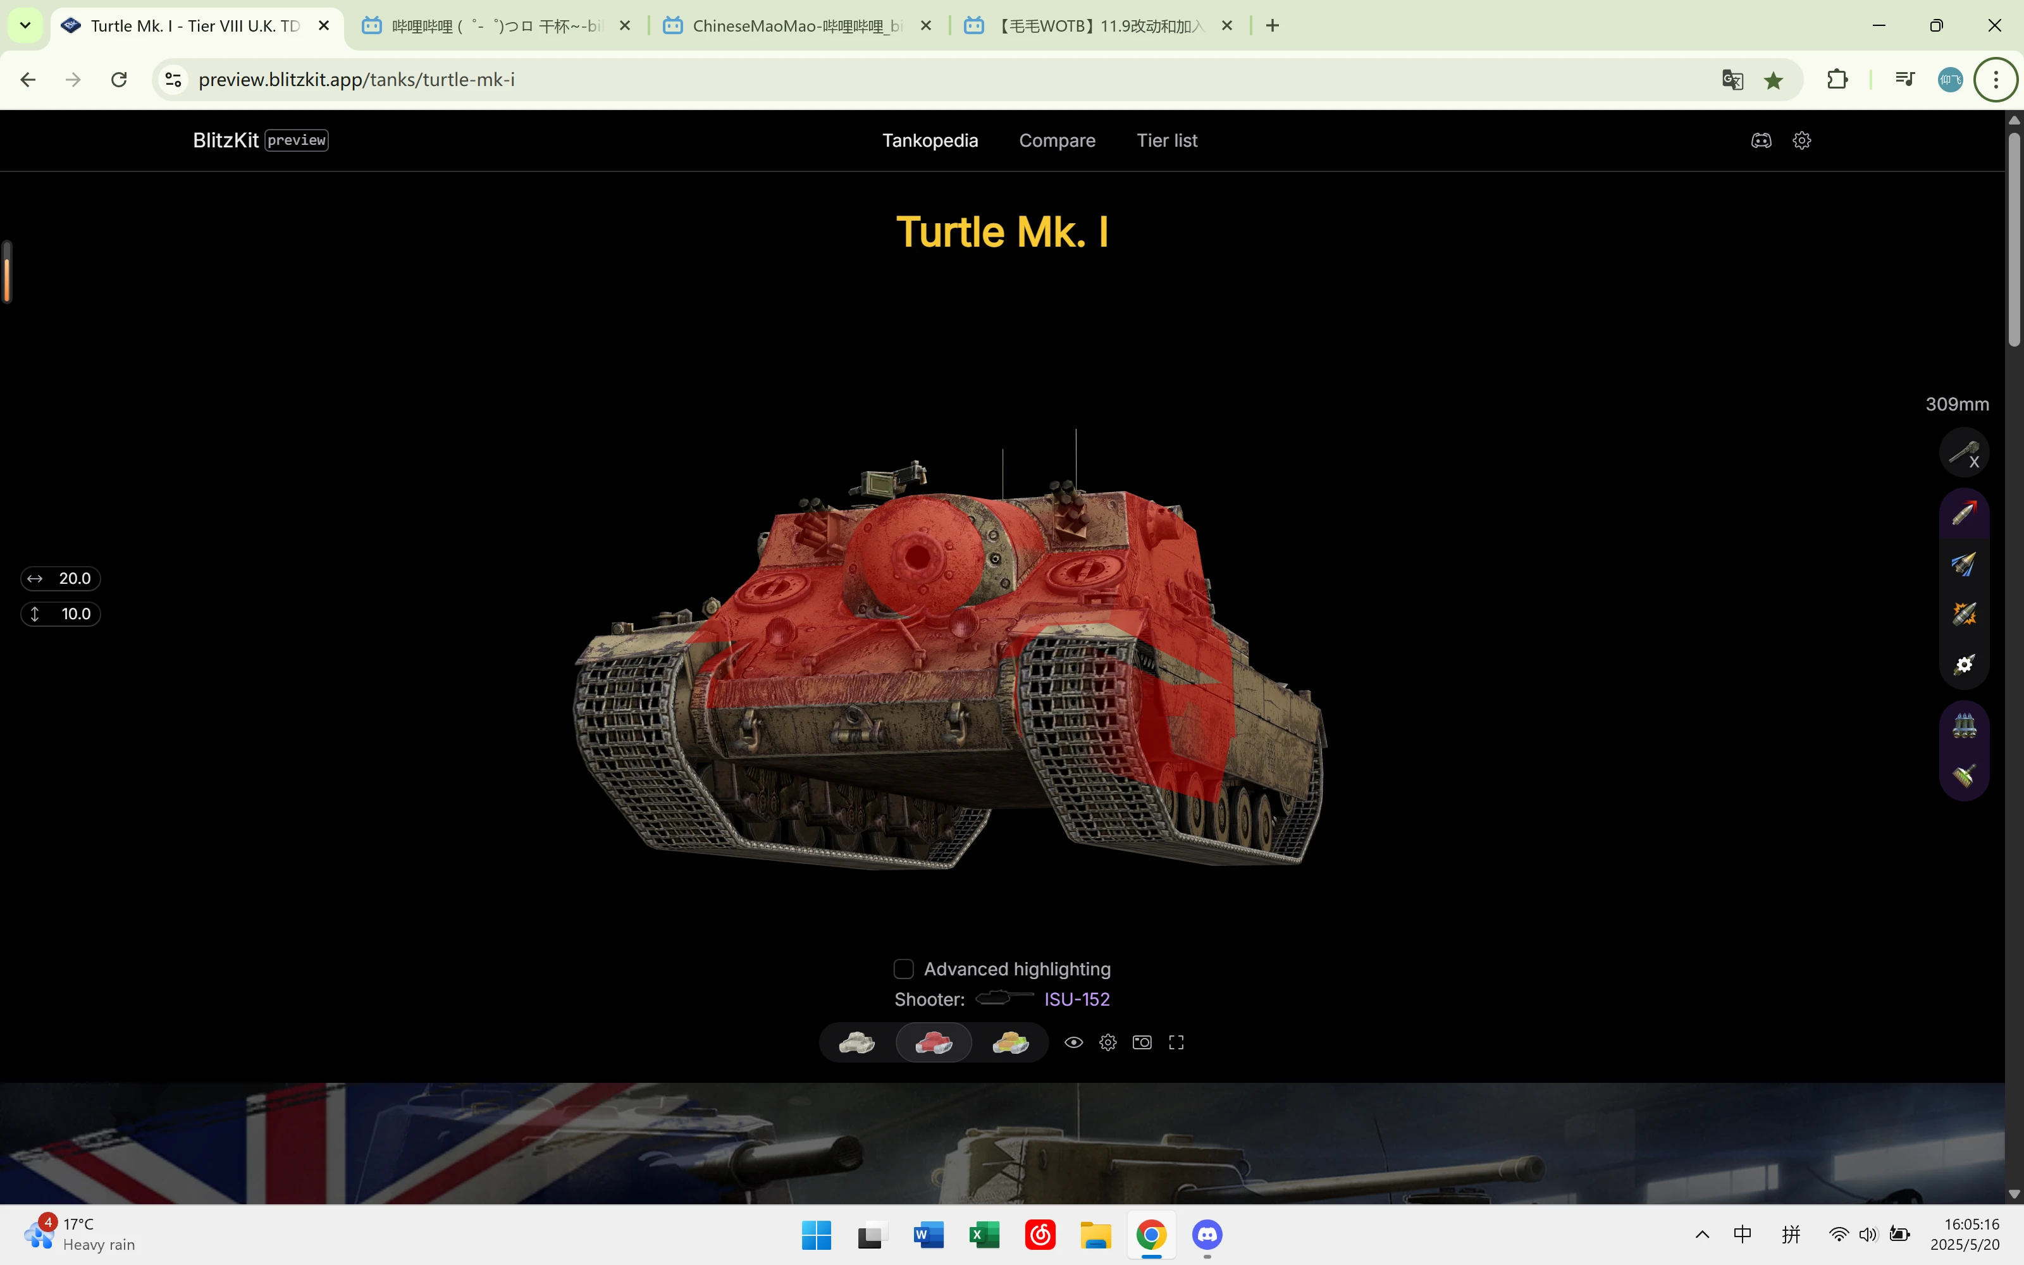Switch to dynamic colored armor view

click(x=1010, y=1042)
